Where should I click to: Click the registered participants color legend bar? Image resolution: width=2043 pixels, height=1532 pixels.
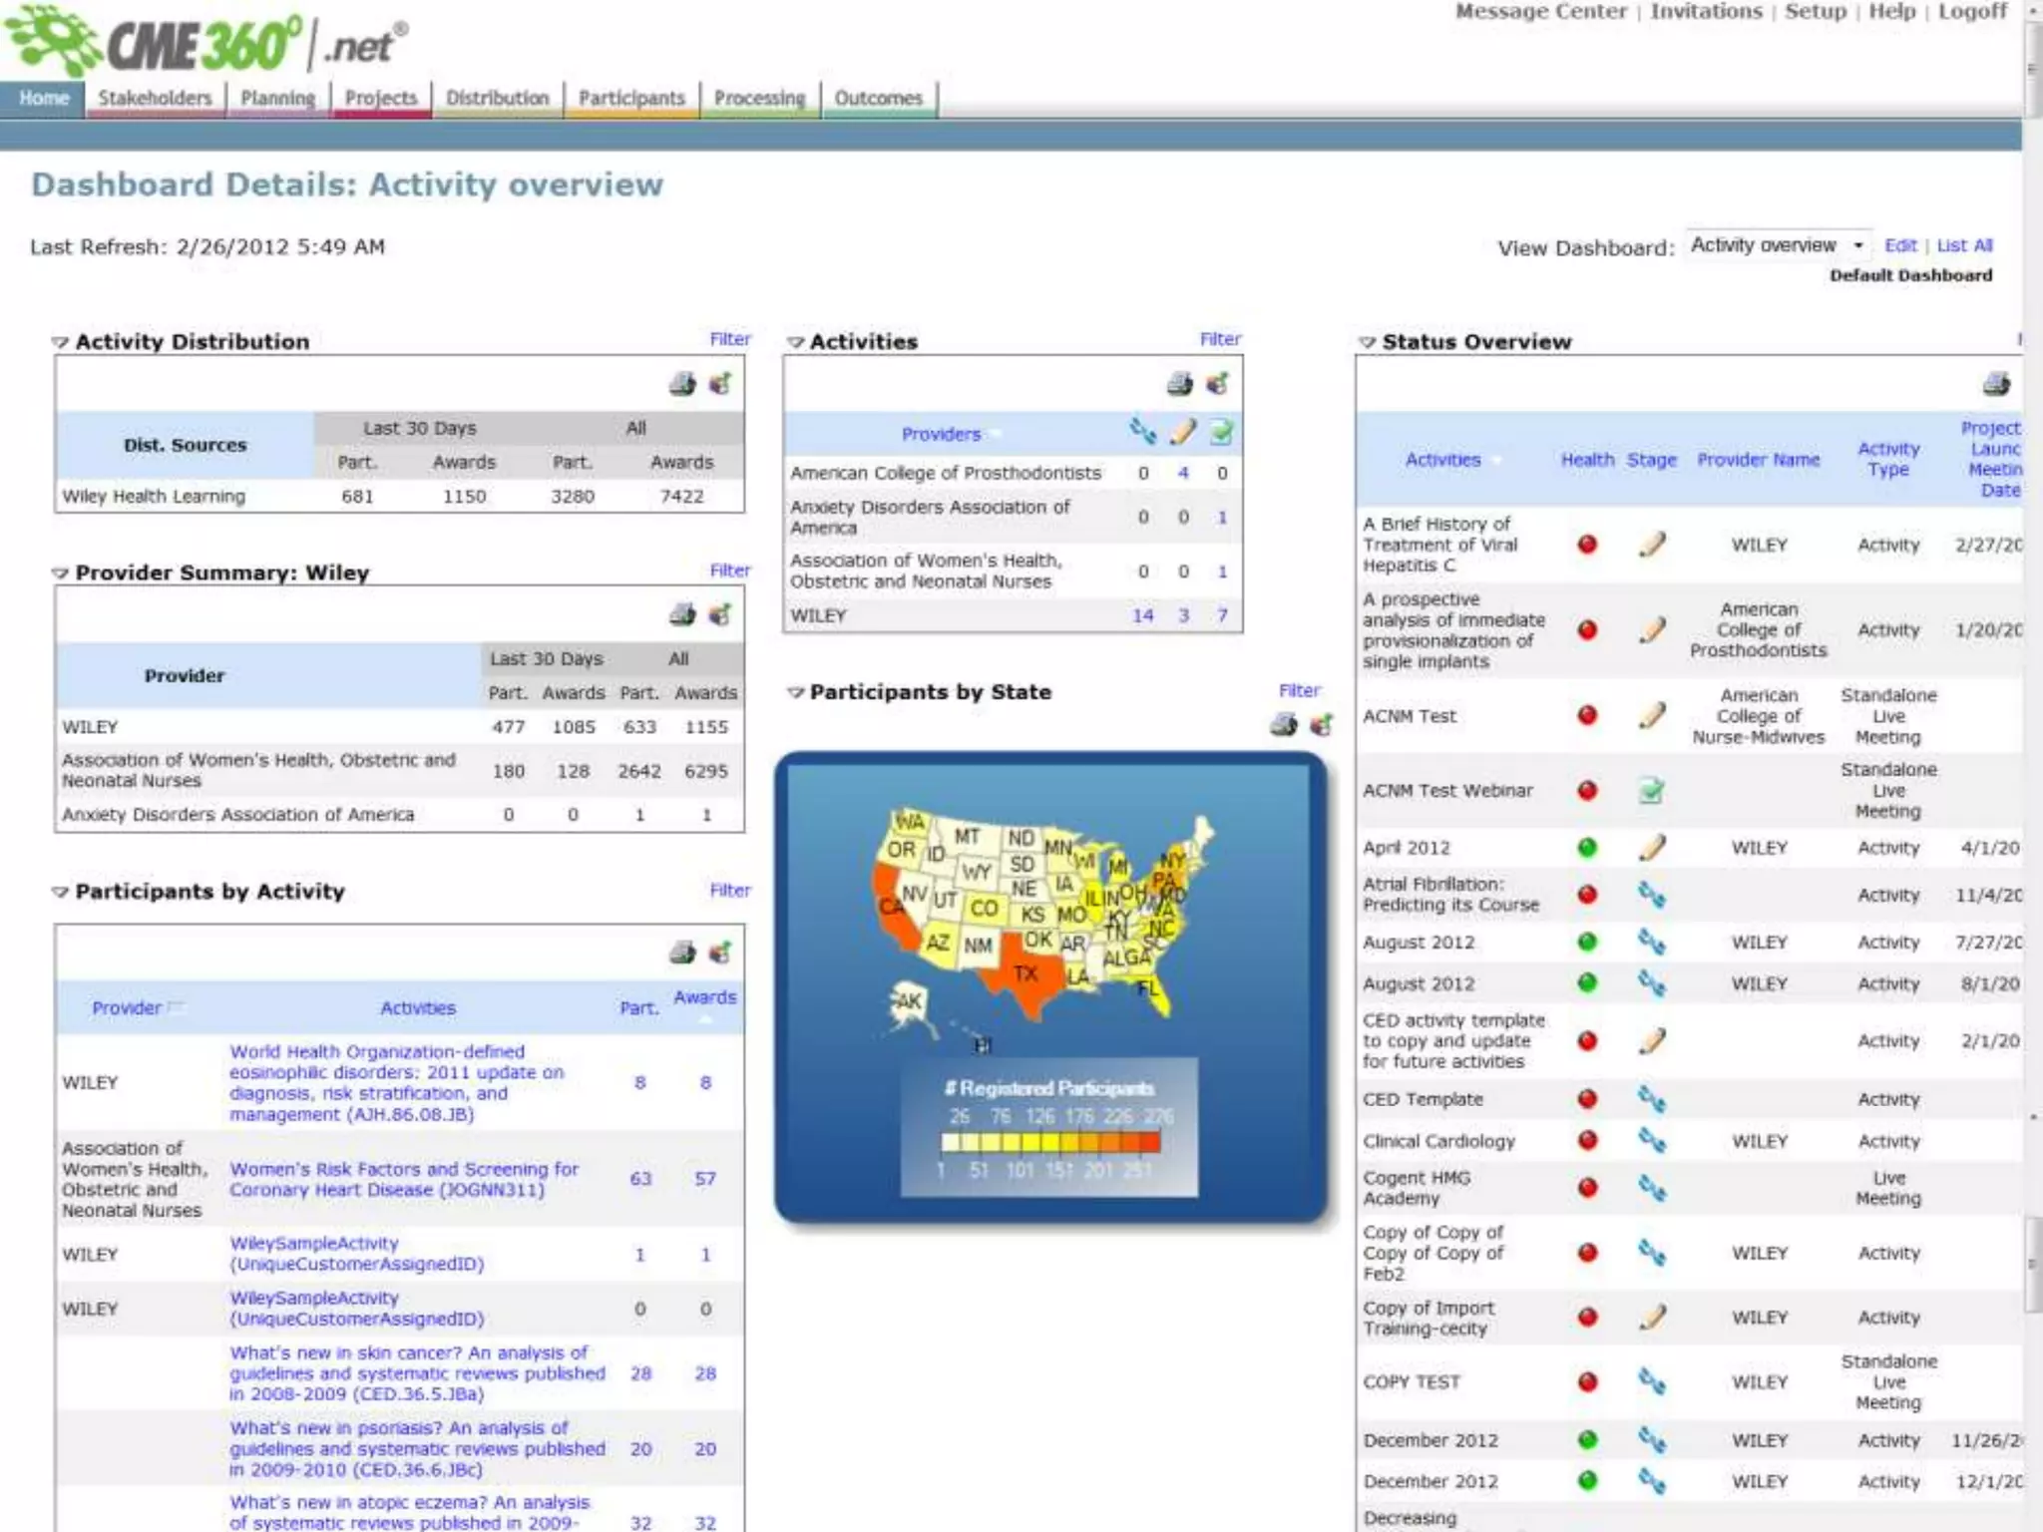tap(1049, 1142)
